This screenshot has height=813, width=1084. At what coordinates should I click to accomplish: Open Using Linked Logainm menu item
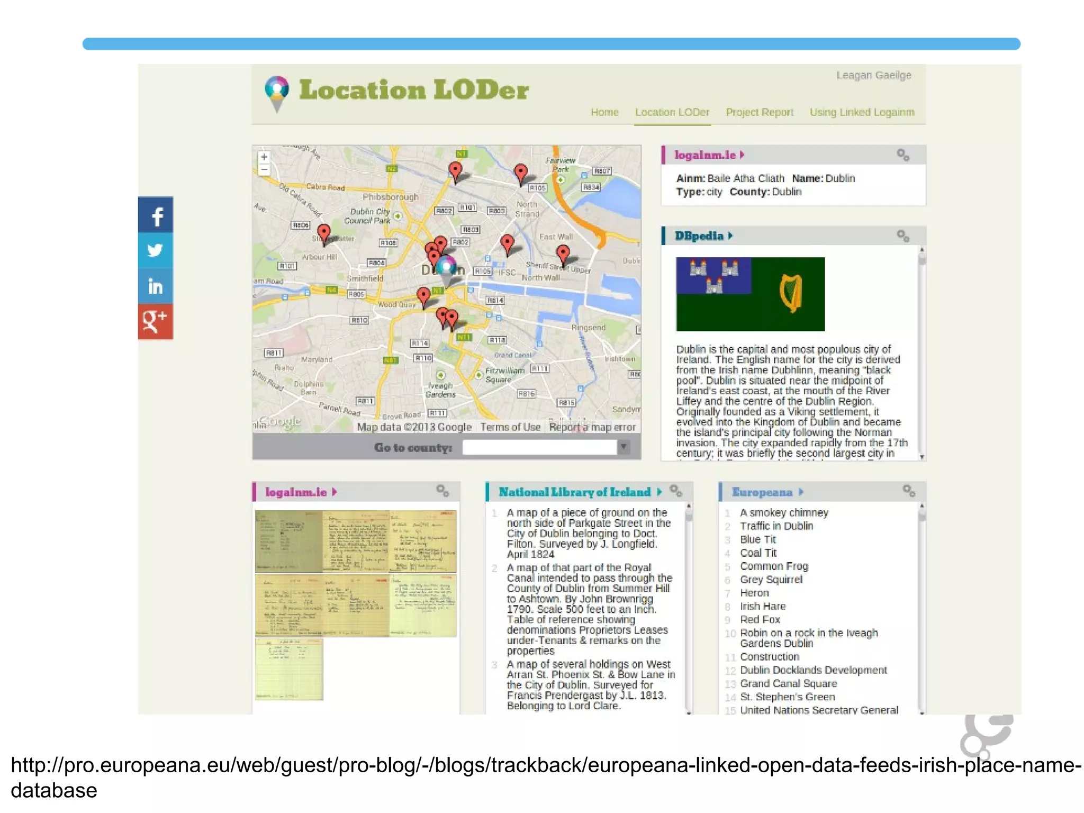click(x=862, y=112)
